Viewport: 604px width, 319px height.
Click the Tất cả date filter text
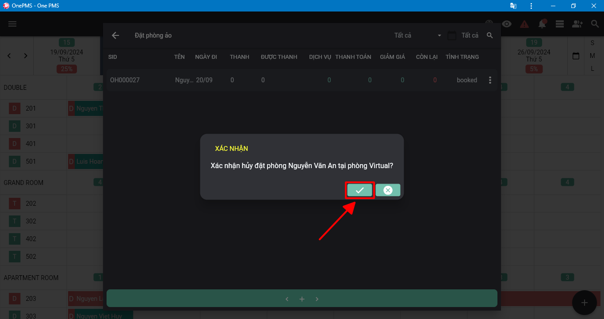pyautogui.click(x=470, y=35)
